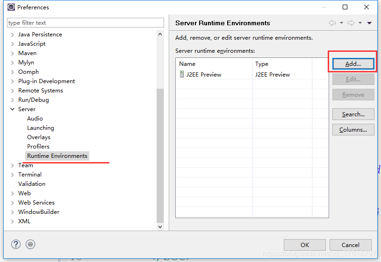The width and height of the screenshot is (381, 262).
Task: Open the forward history dropdown arrow
Action: coord(360,23)
